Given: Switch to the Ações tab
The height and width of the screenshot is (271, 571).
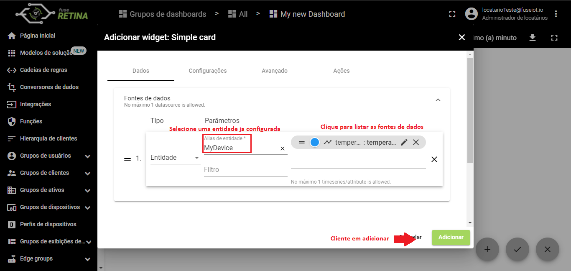Looking at the screenshot, I should [x=342, y=71].
